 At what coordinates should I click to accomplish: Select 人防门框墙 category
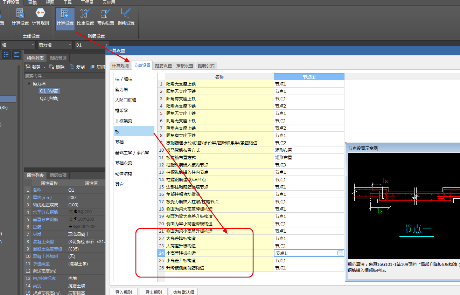(134, 100)
